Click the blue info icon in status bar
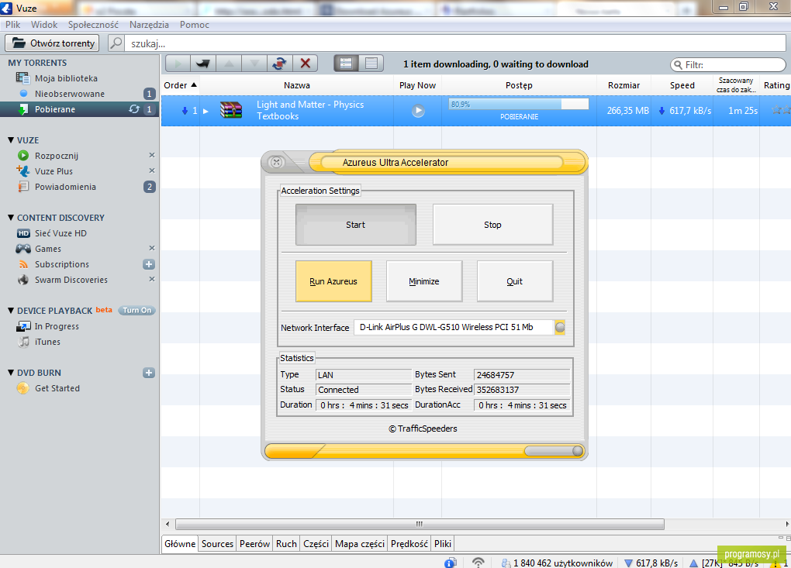Viewport: 791px width, 568px height. pos(451,563)
